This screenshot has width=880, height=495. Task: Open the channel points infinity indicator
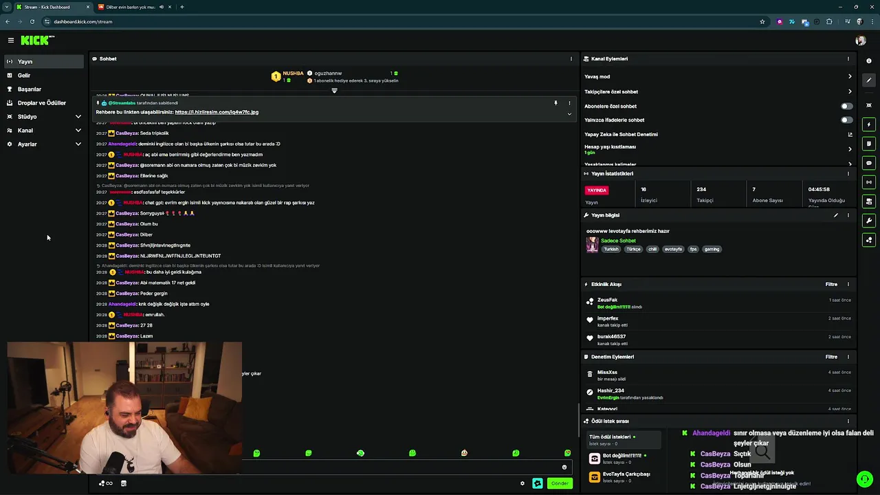point(105,483)
